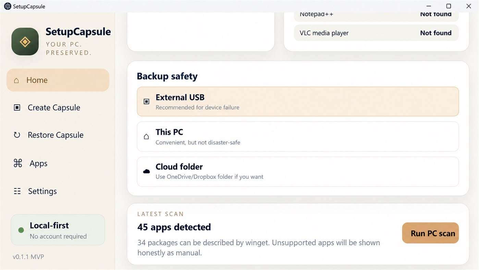The image size is (479, 270).
Task: Choose This PC backup option
Action: tap(298, 137)
